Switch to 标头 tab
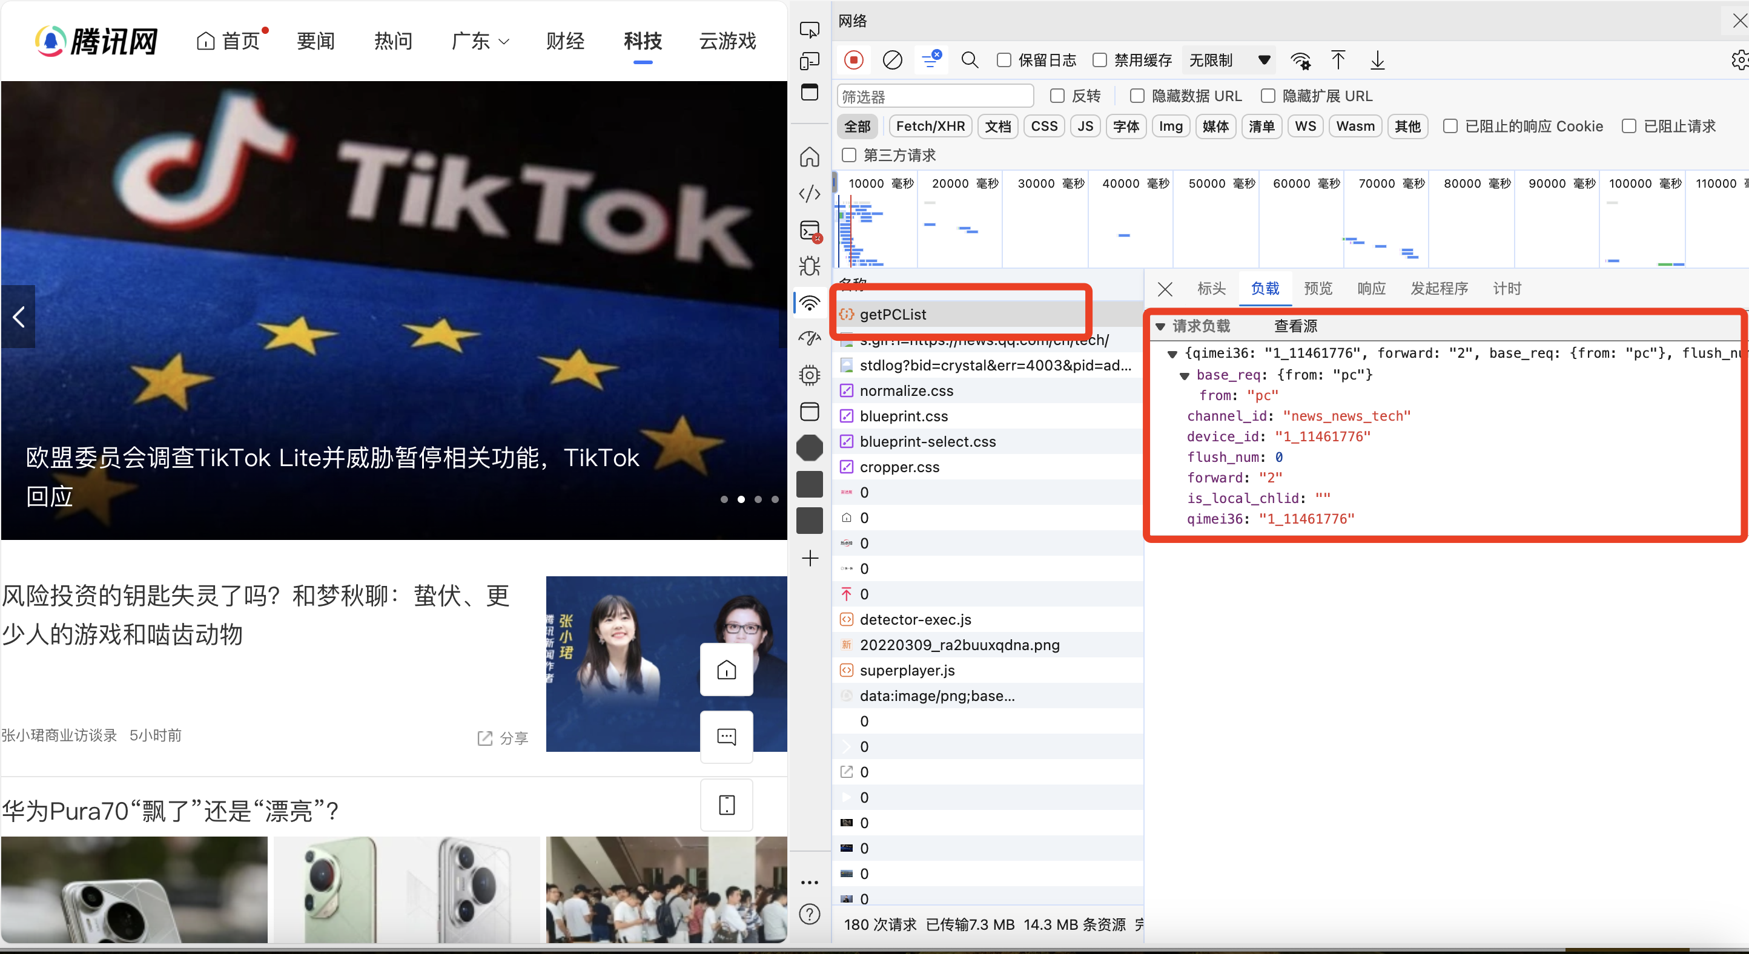1749x954 pixels. coord(1211,289)
